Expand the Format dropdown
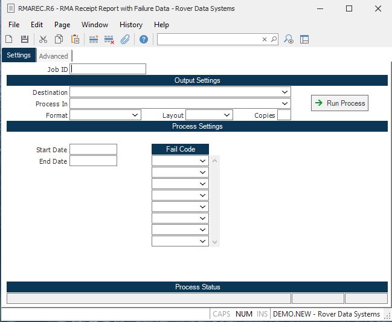This screenshot has width=392, height=322. point(135,115)
